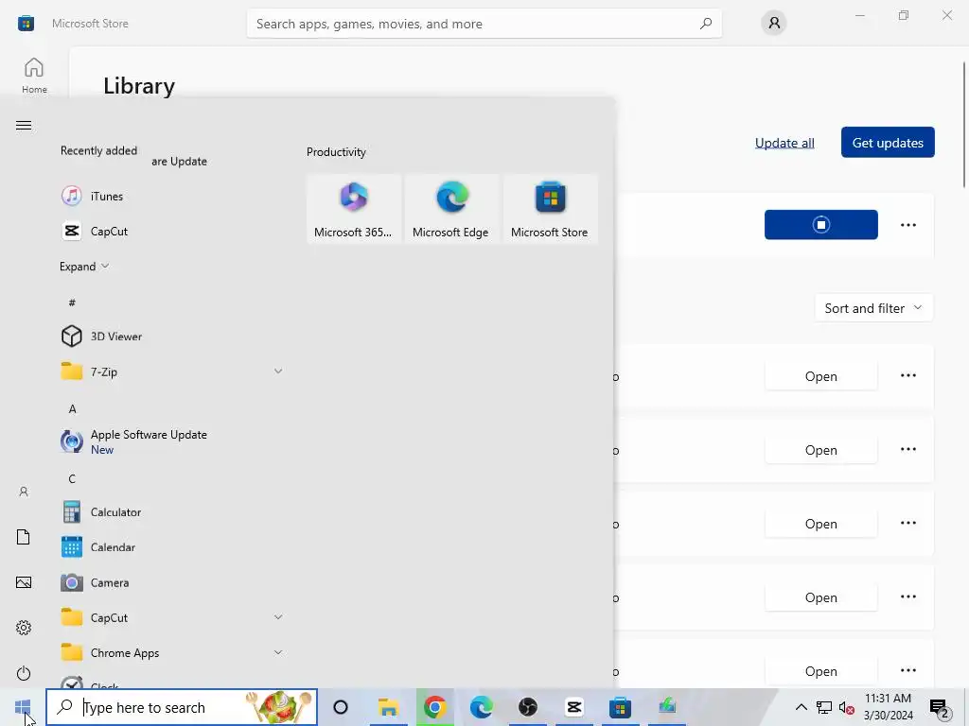Screen dimensions: 969x726
Task: Switch to Google Chrome on taskbar
Action: (x=435, y=707)
